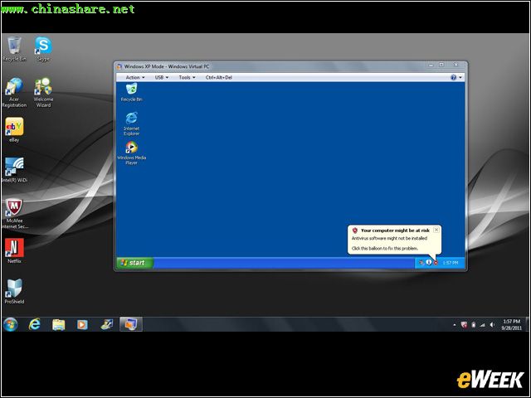
Task: Open the Intel(R) WiDi shortcut
Action: pos(14,170)
